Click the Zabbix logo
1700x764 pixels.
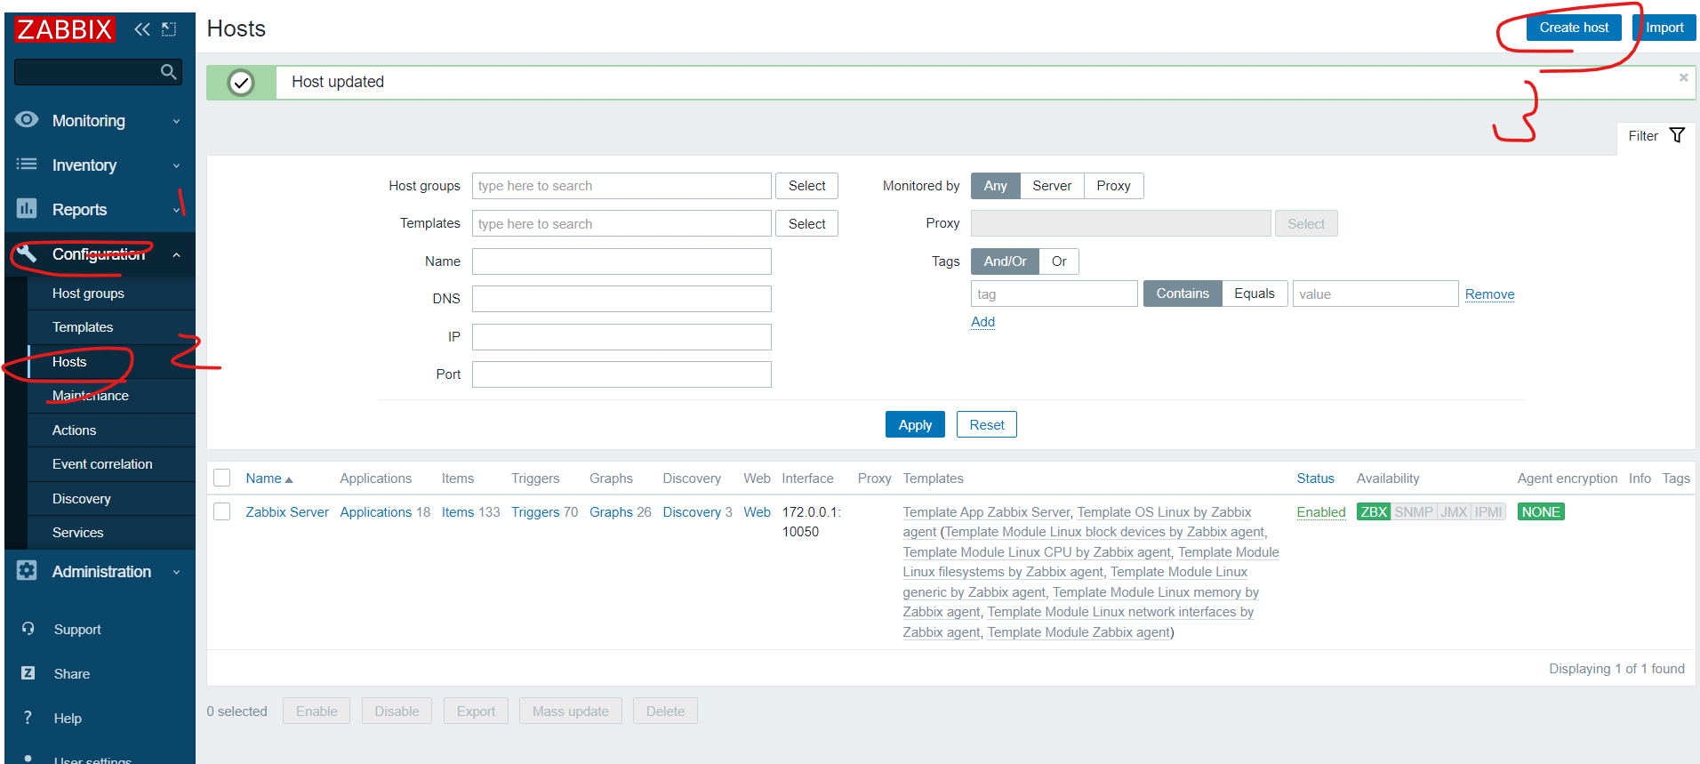[x=64, y=29]
